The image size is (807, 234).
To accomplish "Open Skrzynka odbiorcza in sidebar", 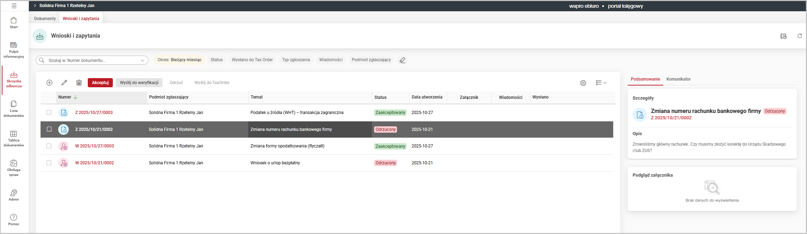I will pyautogui.click(x=14, y=79).
